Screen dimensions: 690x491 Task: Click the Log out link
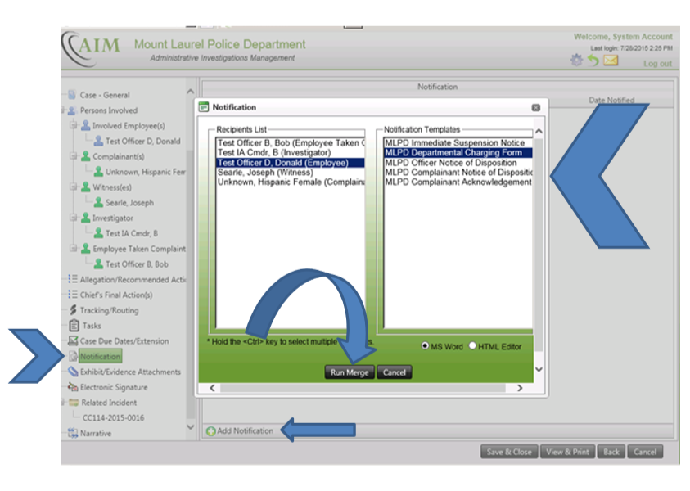[x=656, y=64]
